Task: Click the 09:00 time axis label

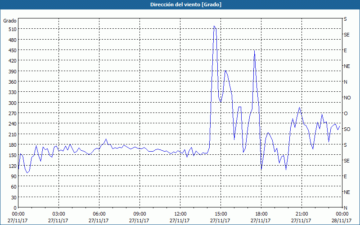Action: (x=139, y=214)
